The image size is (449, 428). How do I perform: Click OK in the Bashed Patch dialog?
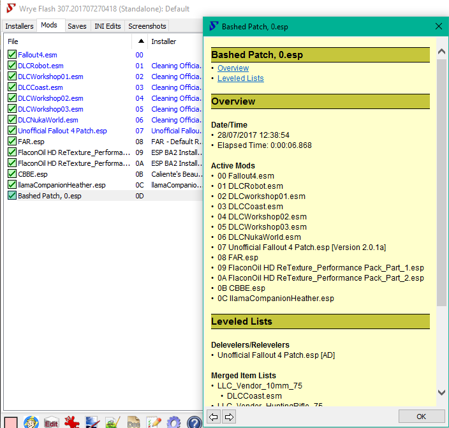[x=421, y=417]
